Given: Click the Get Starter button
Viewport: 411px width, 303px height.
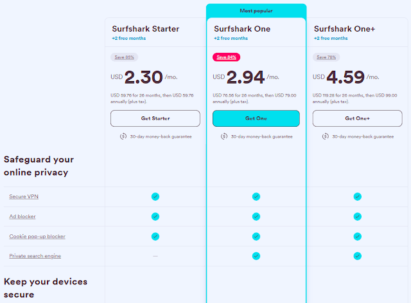Looking at the screenshot, I should pos(155,118).
